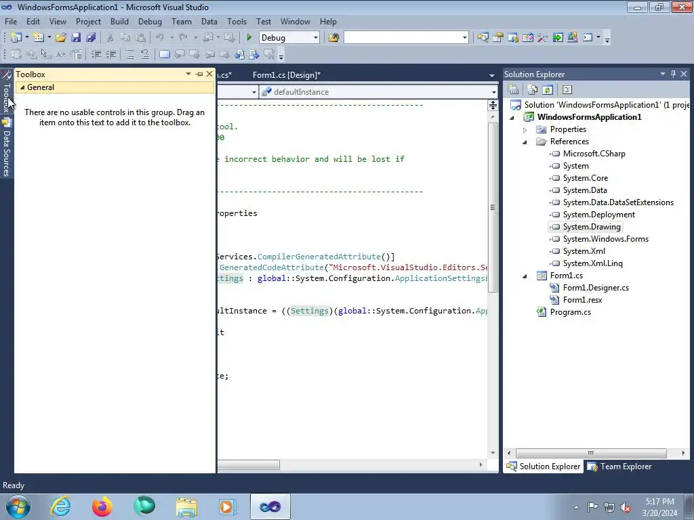Open the Data Sources side tab

click(x=6, y=147)
